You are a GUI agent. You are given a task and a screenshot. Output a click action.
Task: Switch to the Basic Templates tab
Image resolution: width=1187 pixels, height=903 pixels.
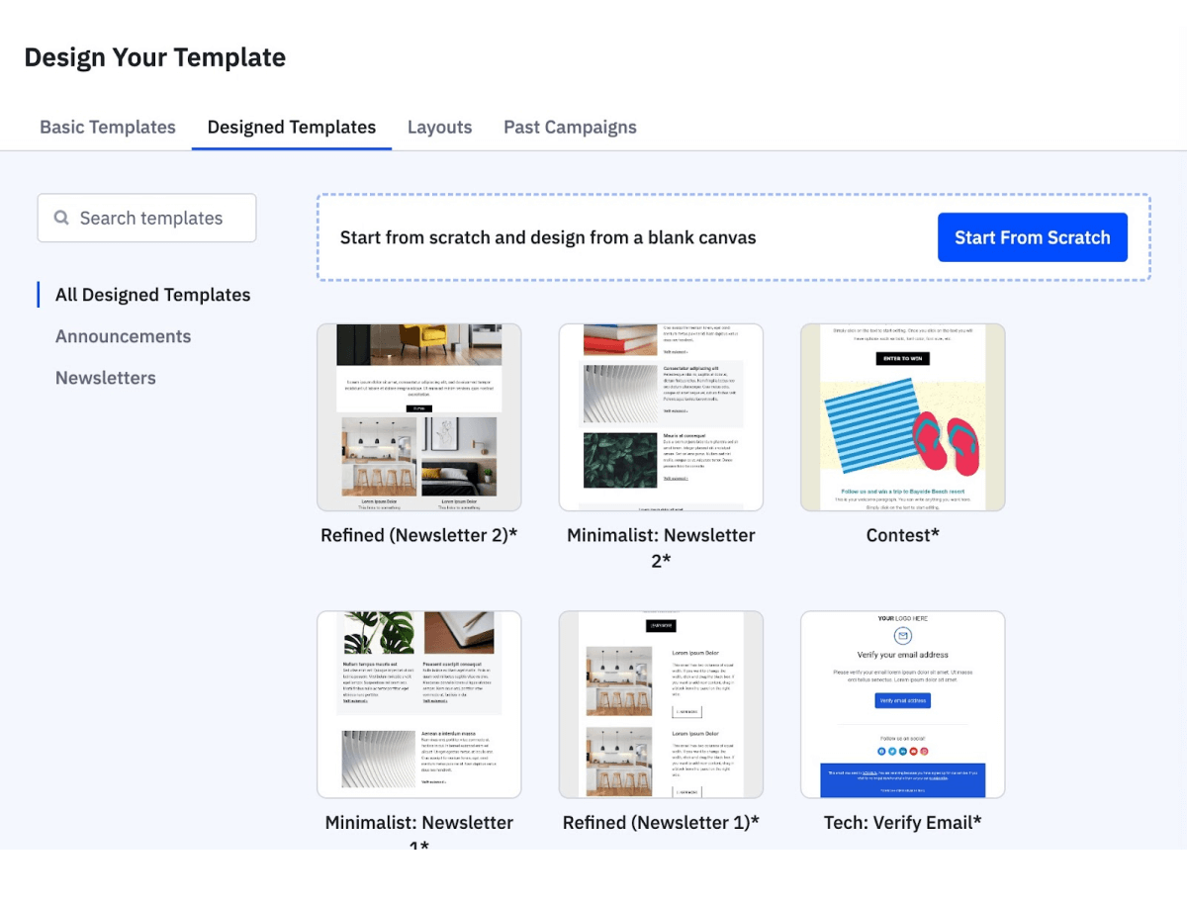(108, 127)
